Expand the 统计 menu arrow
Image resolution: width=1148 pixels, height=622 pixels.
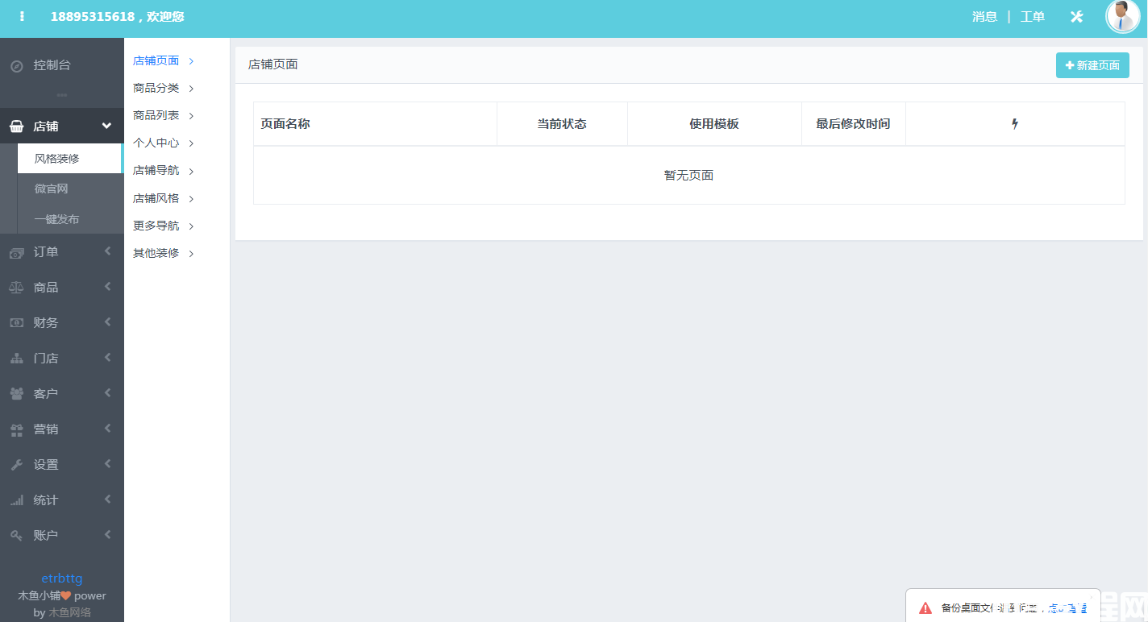coord(107,500)
